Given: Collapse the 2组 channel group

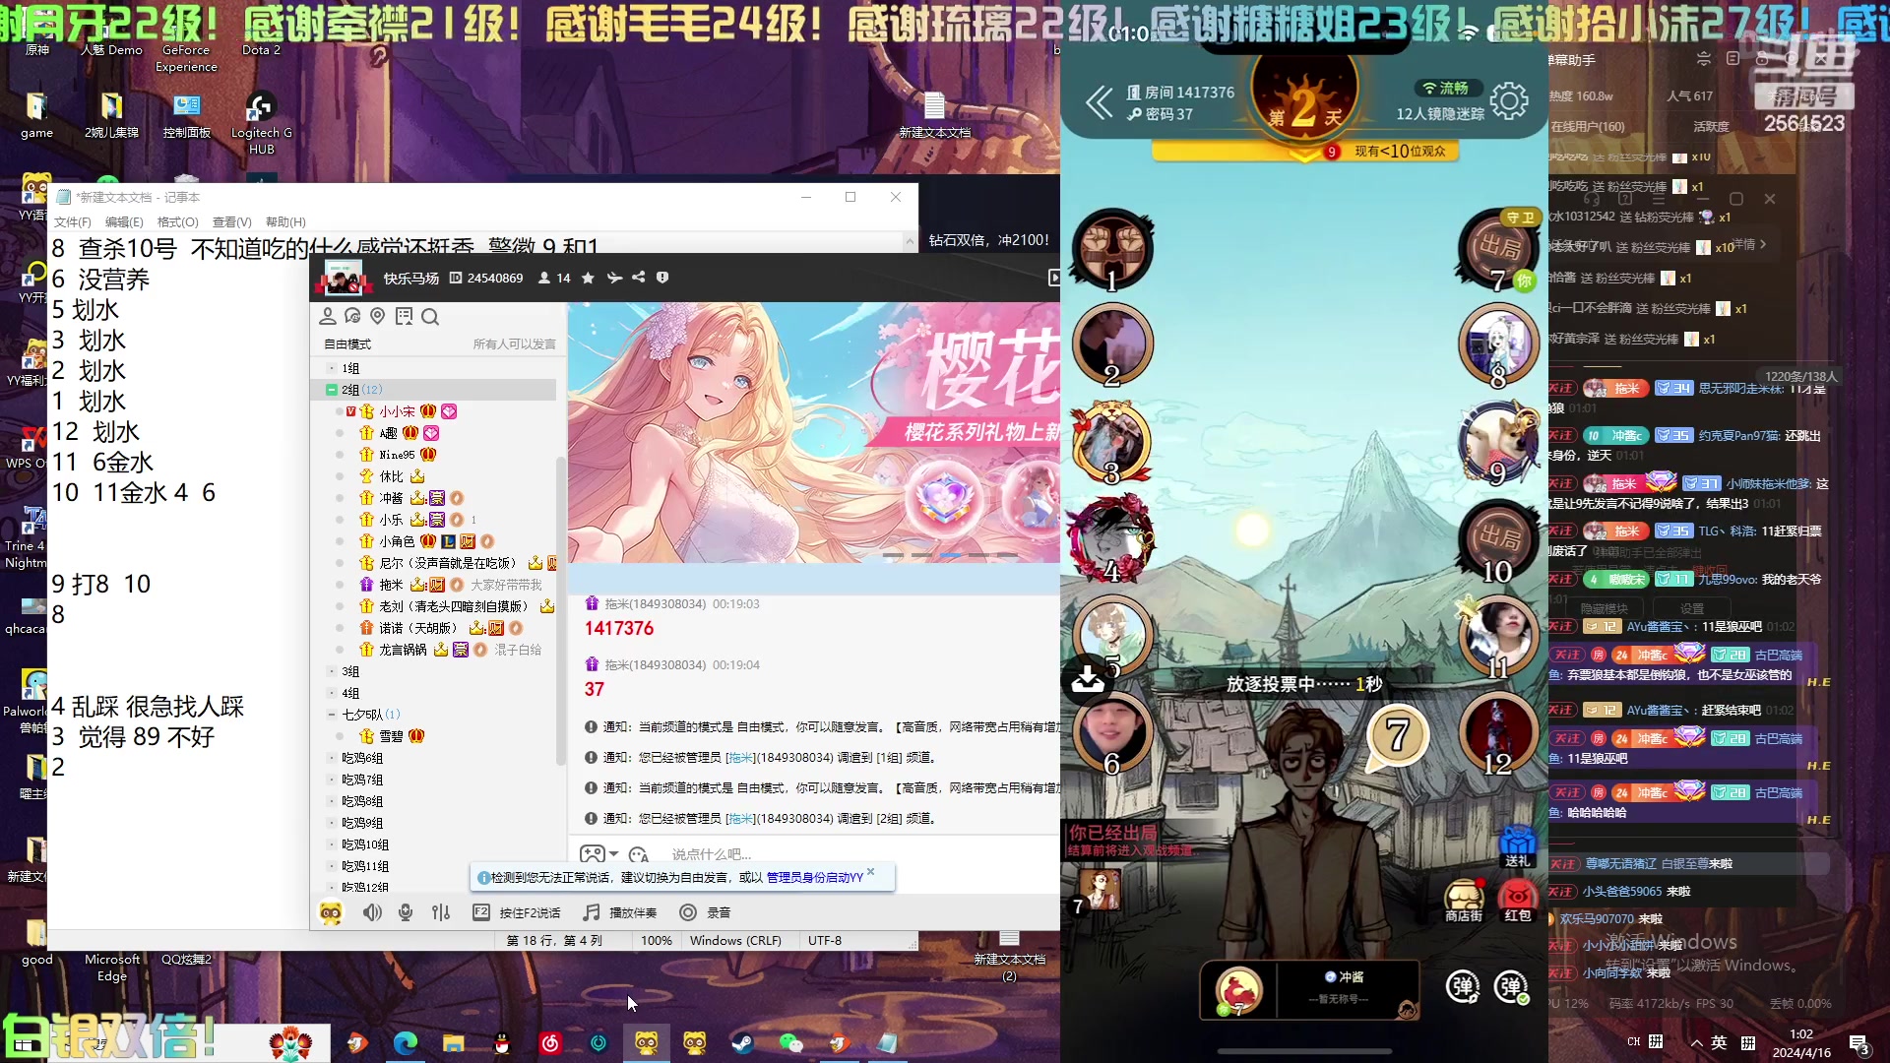Looking at the screenshot, I should click(x=332, y=390).
